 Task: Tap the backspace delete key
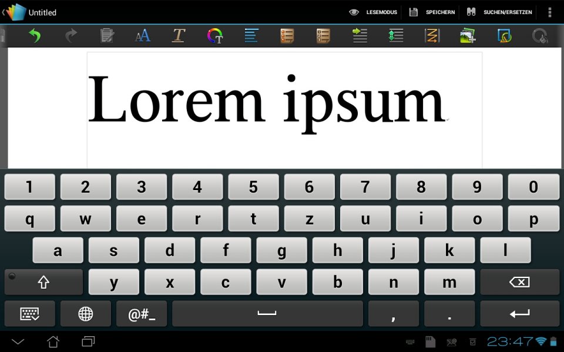[x=519, y=282]
